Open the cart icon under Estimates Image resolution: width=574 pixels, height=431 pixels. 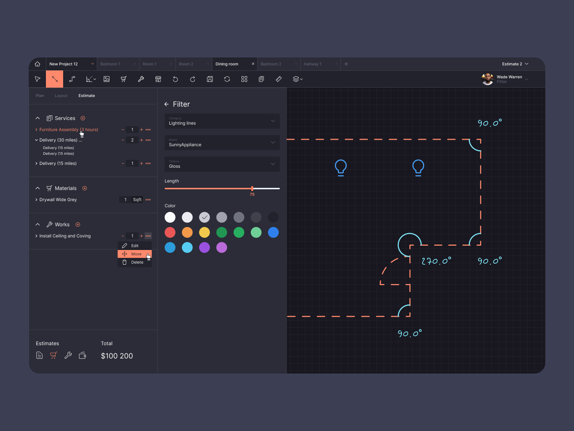(53, 356)
